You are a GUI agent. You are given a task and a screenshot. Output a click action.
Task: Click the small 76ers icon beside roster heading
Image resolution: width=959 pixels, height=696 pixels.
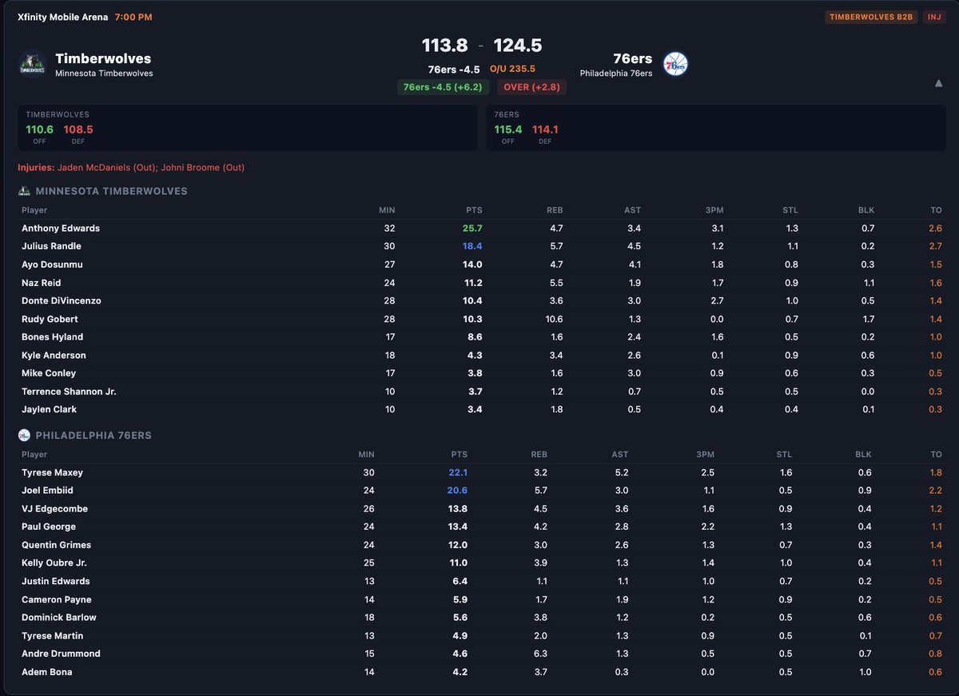tap(24, 436)
